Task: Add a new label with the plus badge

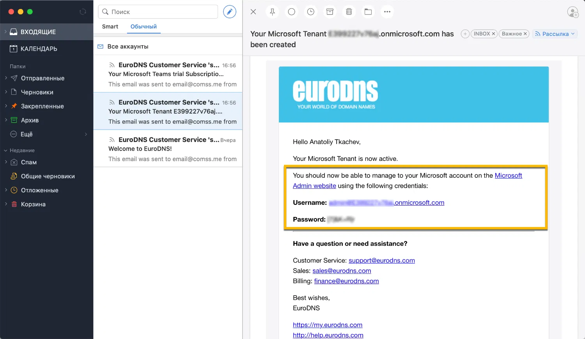Action: 465,34
